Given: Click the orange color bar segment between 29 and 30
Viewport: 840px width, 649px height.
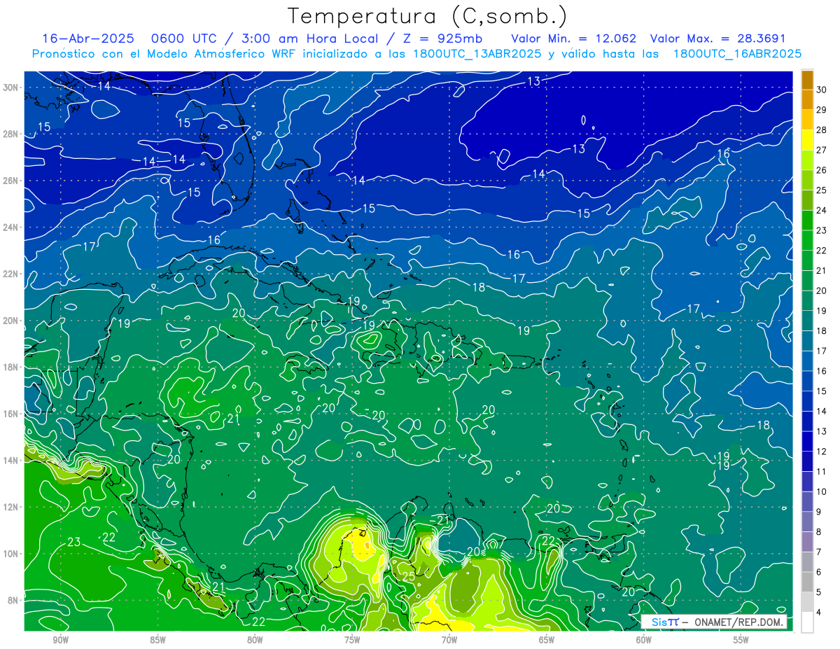Looking at the screenshot, I should click(x=807, y=100).
